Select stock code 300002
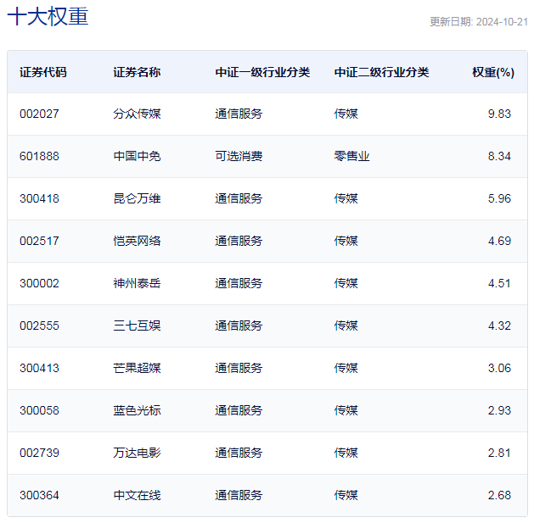Viewport: 534px width, 523px height. click(x=40, y=283)
